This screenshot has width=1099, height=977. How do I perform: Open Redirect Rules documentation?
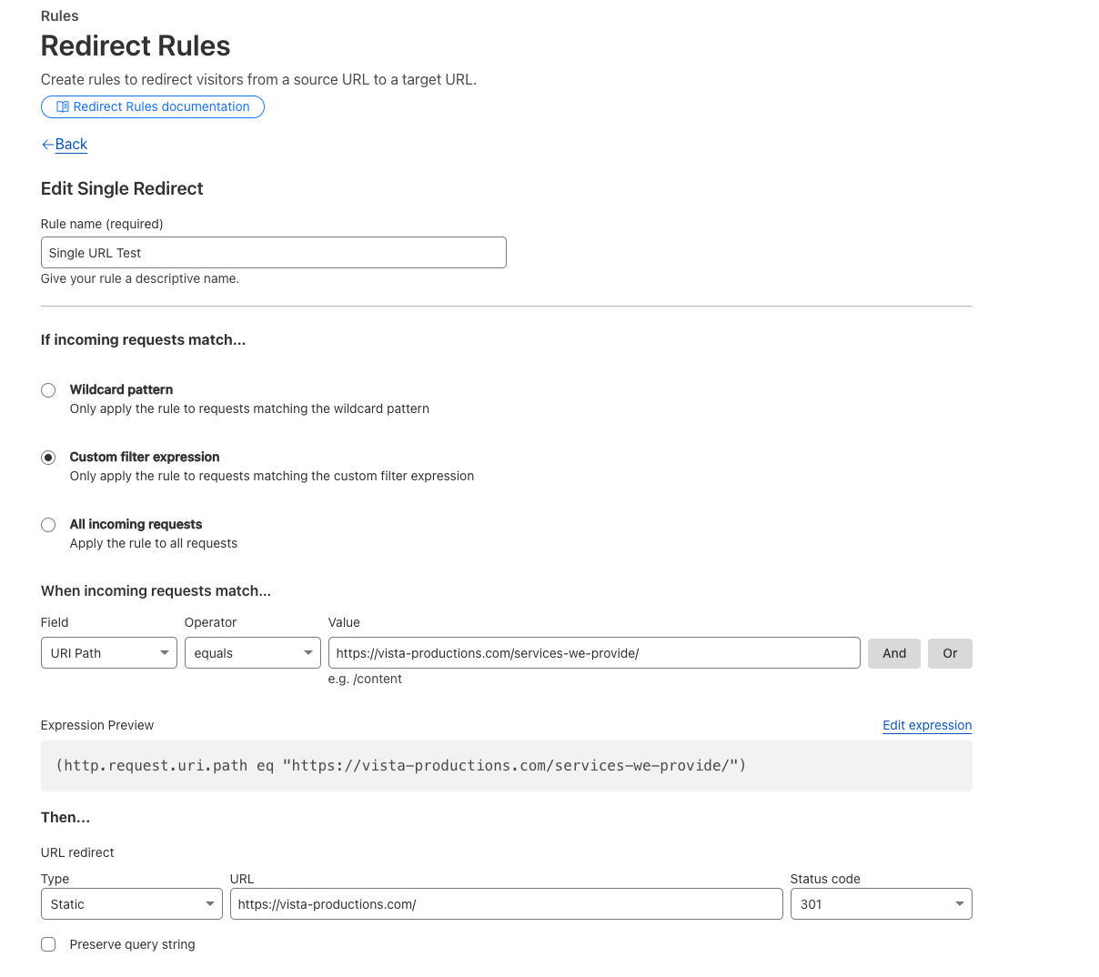(161, 107)
